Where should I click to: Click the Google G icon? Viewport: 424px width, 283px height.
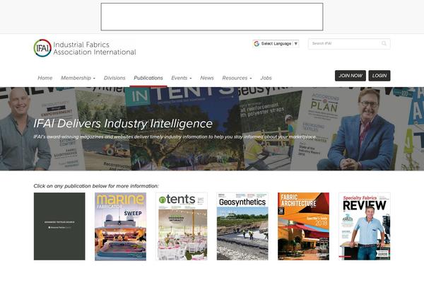[257, 44]
